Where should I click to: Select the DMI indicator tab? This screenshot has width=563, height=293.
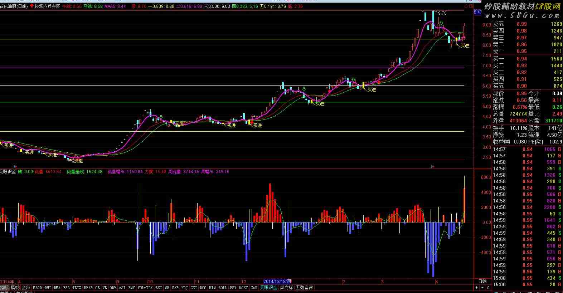(48, 288)
